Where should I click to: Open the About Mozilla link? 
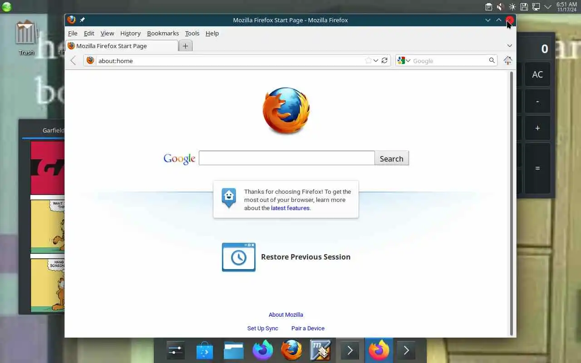tap(286, 314)
